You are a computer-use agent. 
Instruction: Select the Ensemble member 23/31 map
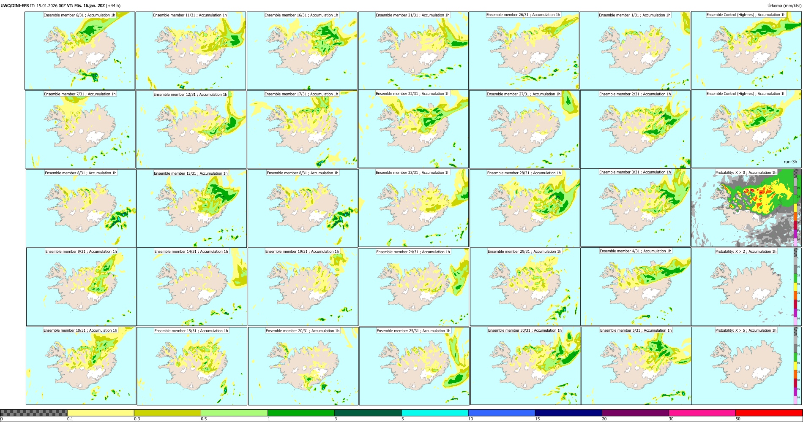[414, 208]
